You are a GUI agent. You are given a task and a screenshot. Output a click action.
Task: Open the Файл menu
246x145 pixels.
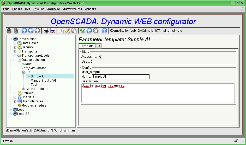coord(6,9)
